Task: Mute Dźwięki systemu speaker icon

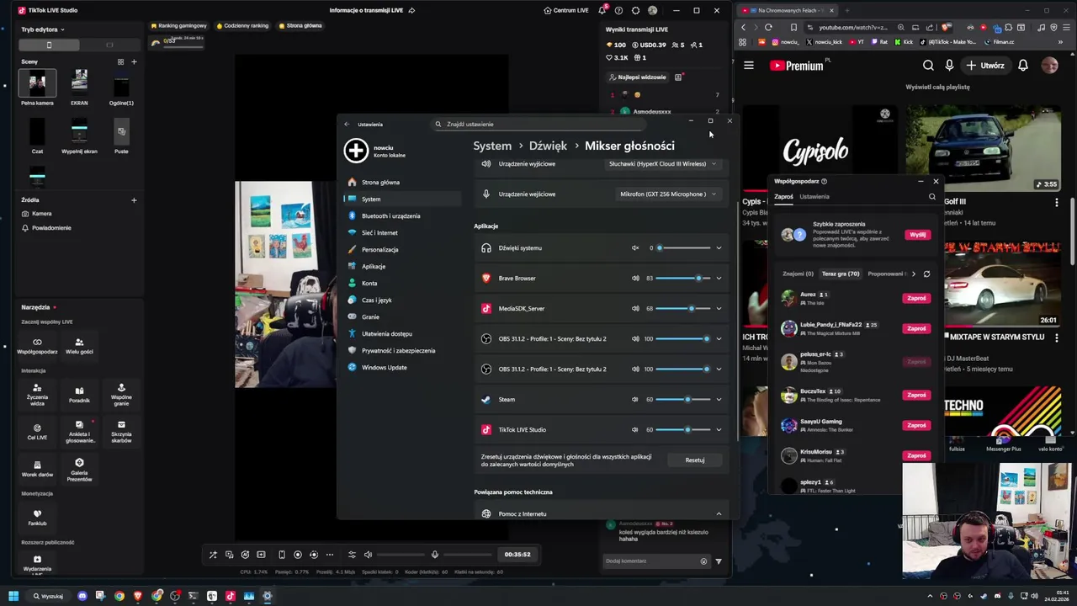Action: pos(635,248)
